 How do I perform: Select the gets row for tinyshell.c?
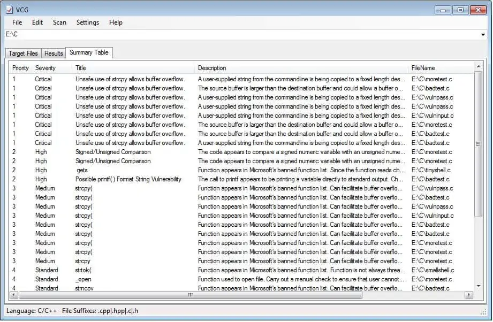[x=82, y=170]
